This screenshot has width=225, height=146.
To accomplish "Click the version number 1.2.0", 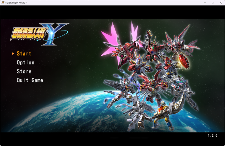I will click(x=213, y=136).
